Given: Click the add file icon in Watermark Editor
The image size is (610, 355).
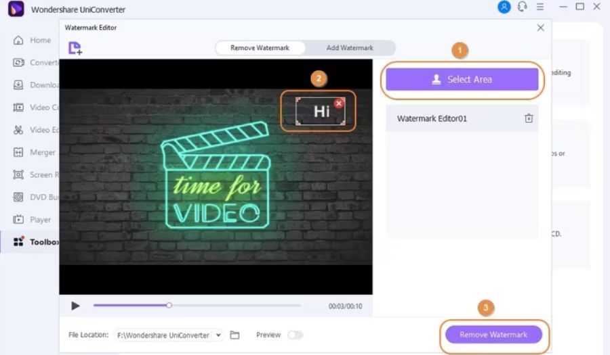Looking at the screenshot, I should tap(75, 48).
